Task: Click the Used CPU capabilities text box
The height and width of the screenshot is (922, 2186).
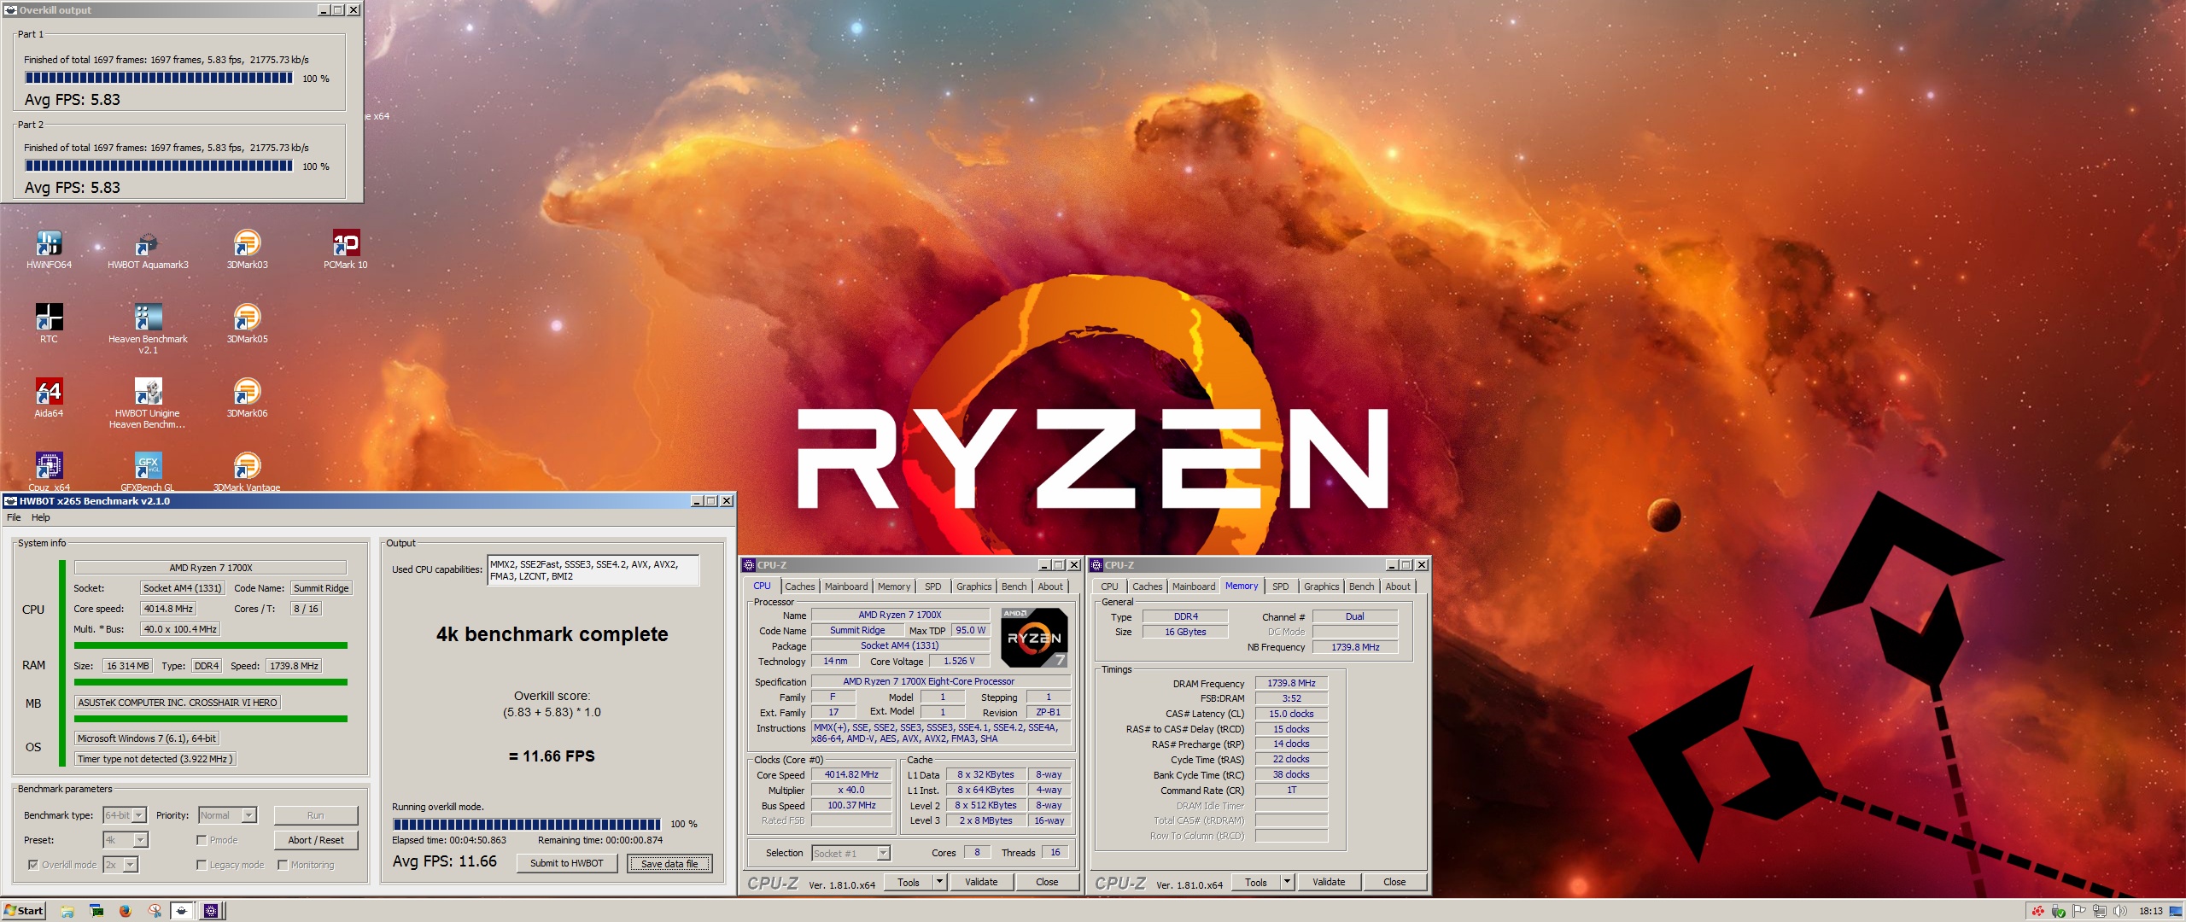Action: tap(593, 570)
